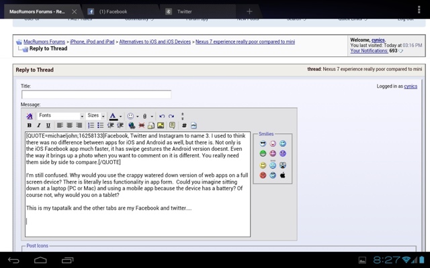The width and height of the screenshot is (430, 268).
Task: Switch to the (1) Facebook tab
Action: (x=120, y=11)
